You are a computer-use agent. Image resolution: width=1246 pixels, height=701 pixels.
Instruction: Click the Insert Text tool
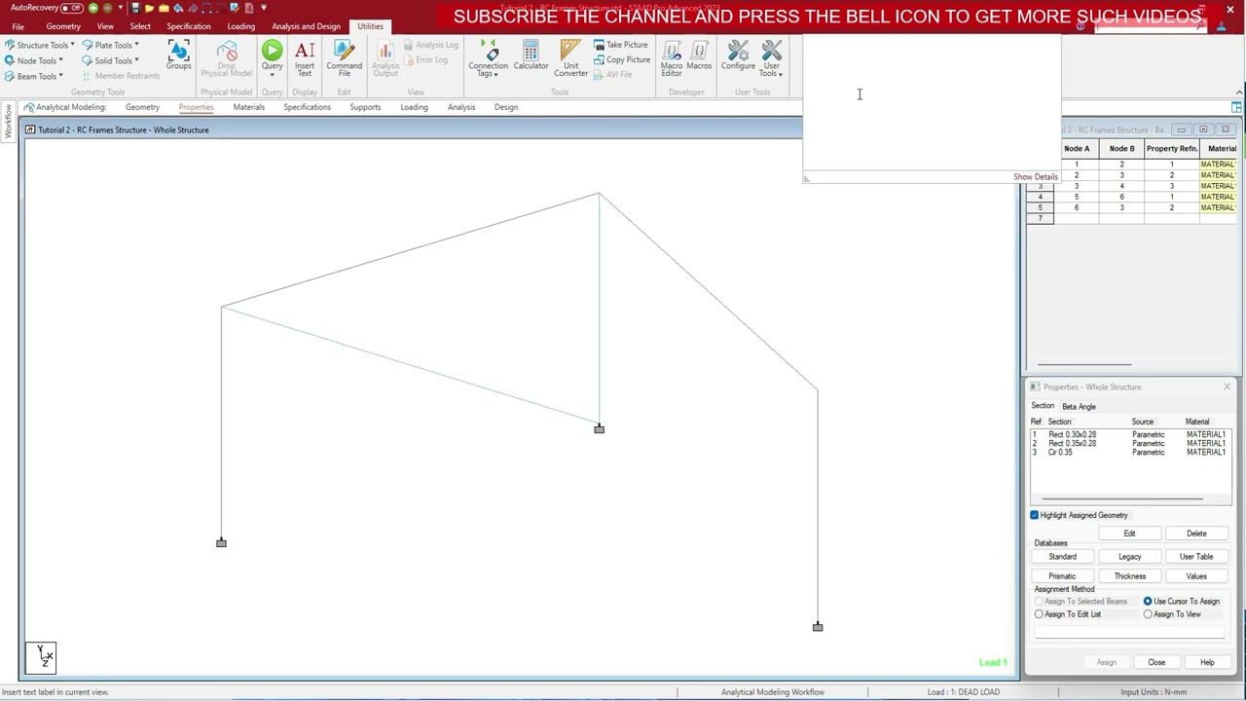click(x=305, y=58)
